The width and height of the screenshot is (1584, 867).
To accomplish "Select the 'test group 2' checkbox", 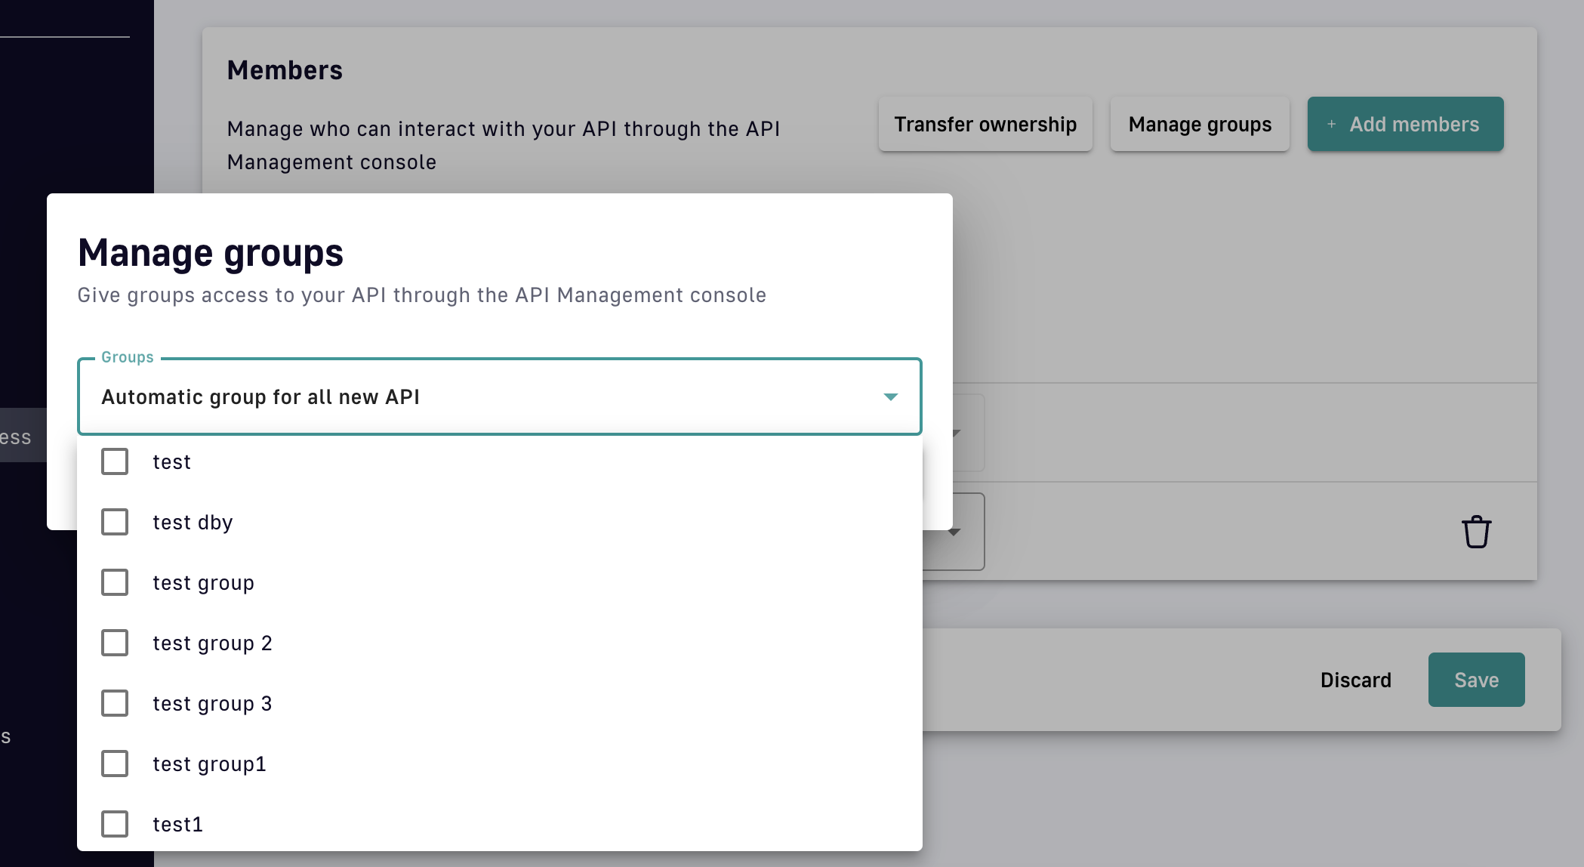I will [x=115, y=643].
